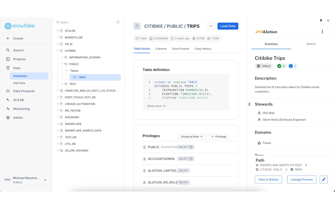335x209 pixels.
Task: Open the Group by Role dropdown
Action: (x=192, y=136)
